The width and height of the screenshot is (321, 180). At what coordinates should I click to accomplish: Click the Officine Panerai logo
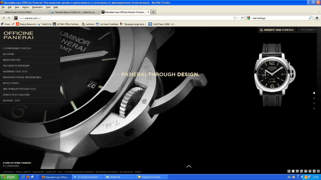click(x=18, y=35)
